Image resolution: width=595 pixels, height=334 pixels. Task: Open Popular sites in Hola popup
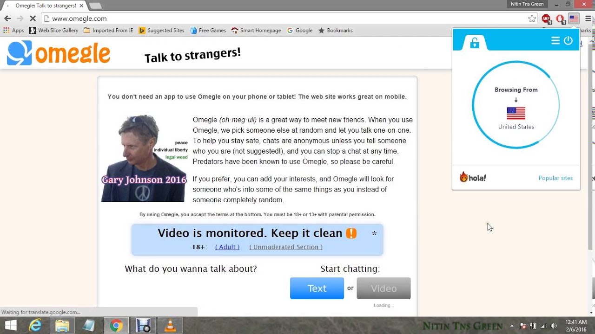click(555, 178)
